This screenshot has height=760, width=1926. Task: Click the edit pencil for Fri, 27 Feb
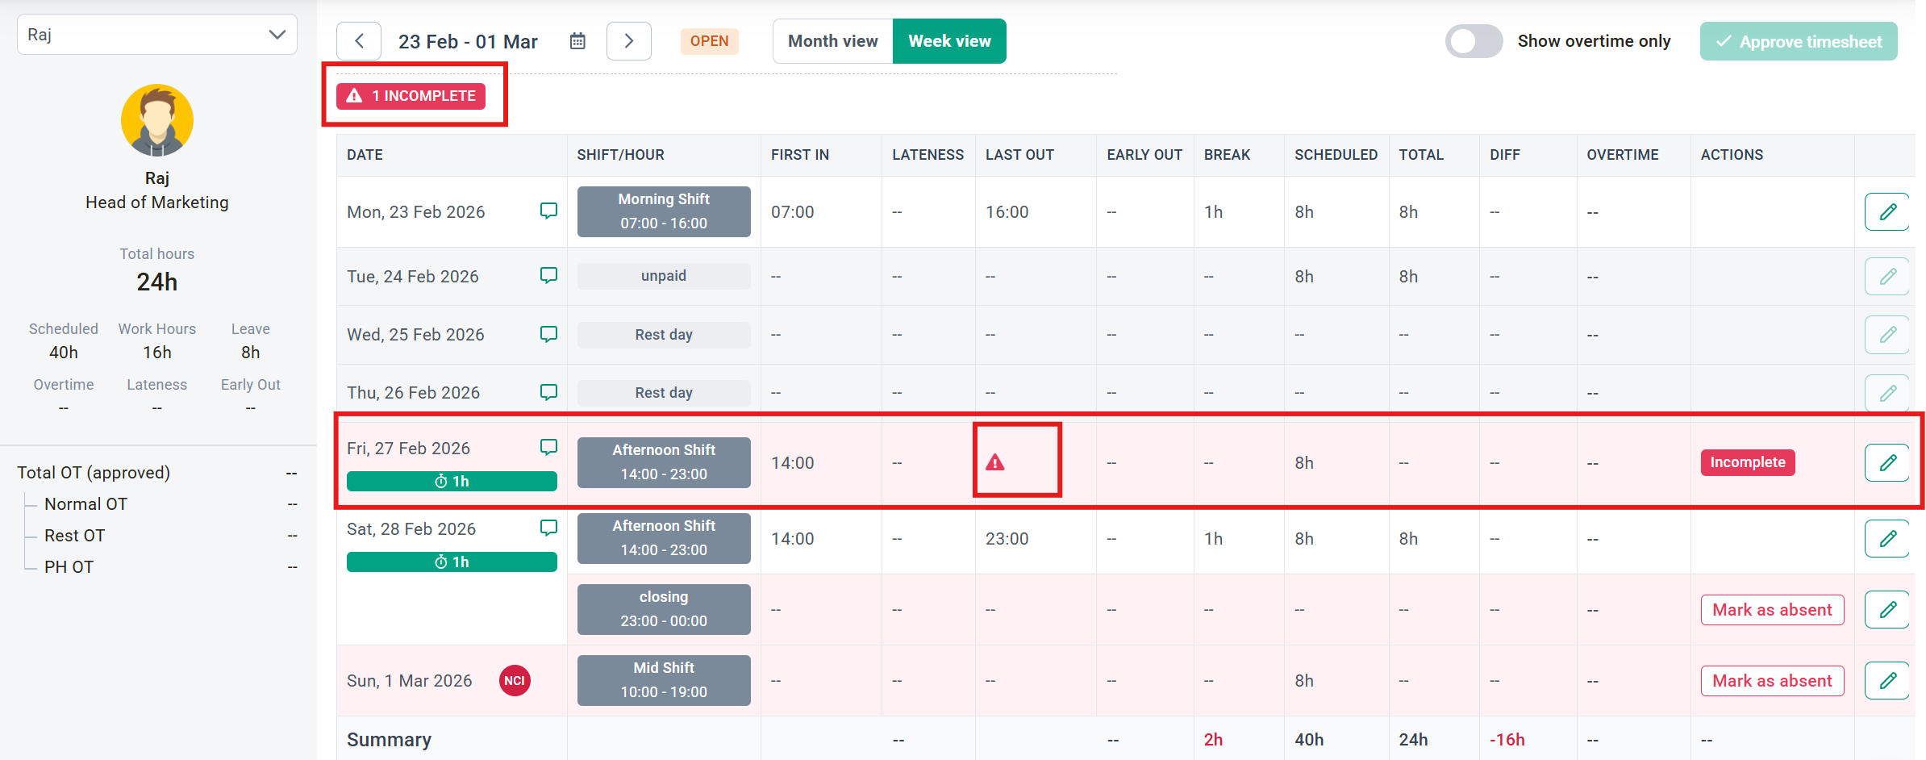tap(1886, 462)
